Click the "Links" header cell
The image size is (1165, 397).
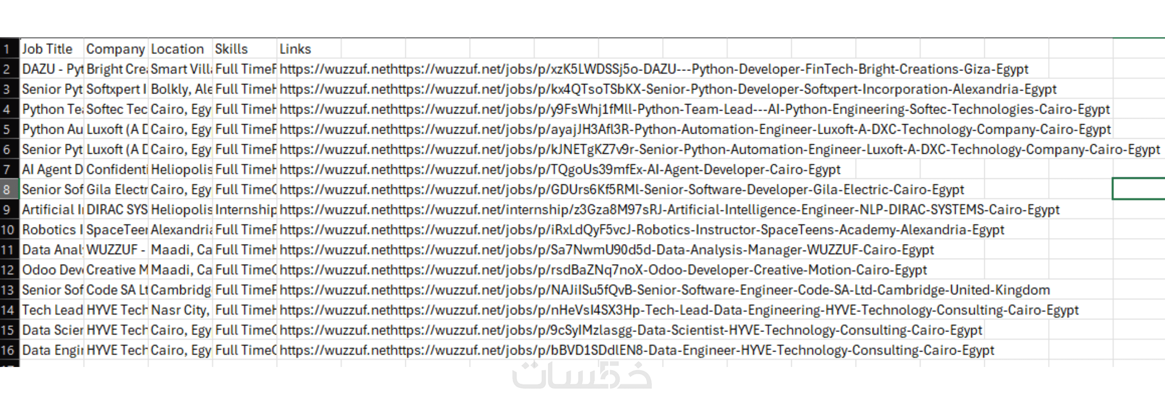point(309,49)
